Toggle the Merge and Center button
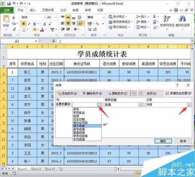The height and width of the screenshot is (177, 195). click(x=80, y=23)
